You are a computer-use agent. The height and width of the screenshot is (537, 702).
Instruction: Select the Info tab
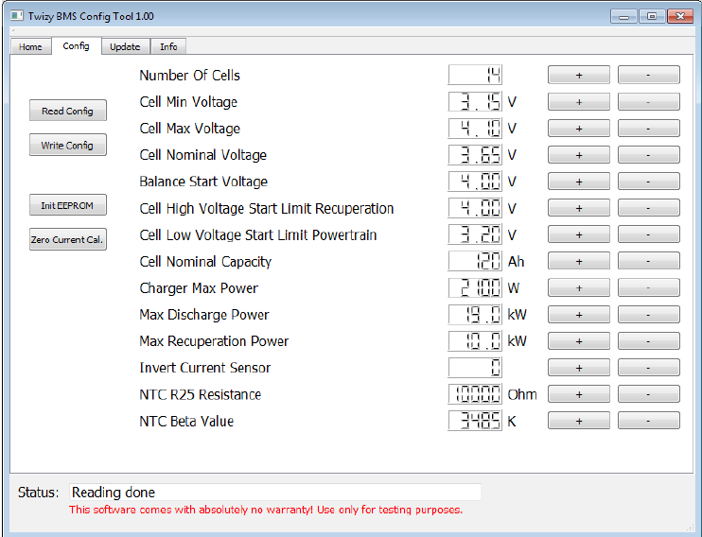(x=168, y=46)
